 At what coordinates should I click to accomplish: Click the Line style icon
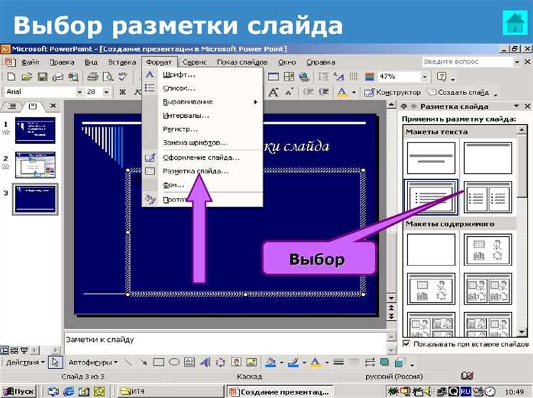pos(338,363)
